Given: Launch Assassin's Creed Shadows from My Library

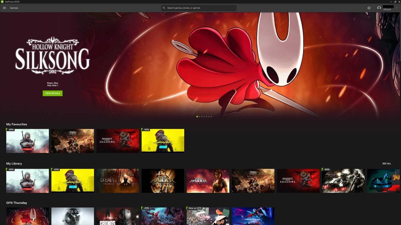Looking at the screenshot, I should pos(298,181).
